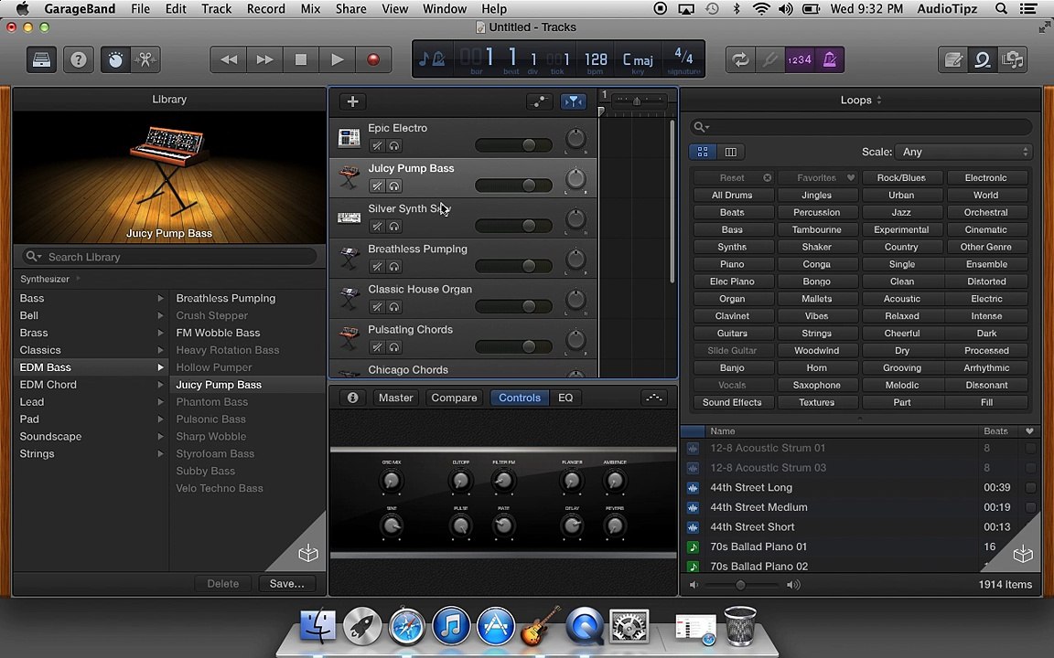Open the track info inspector button
The width and height of the screenshot is (1054, 658).
(x=352, y=398)
